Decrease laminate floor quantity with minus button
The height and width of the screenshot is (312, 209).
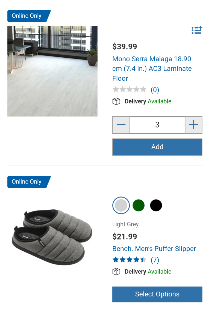[x=121, y=125]
